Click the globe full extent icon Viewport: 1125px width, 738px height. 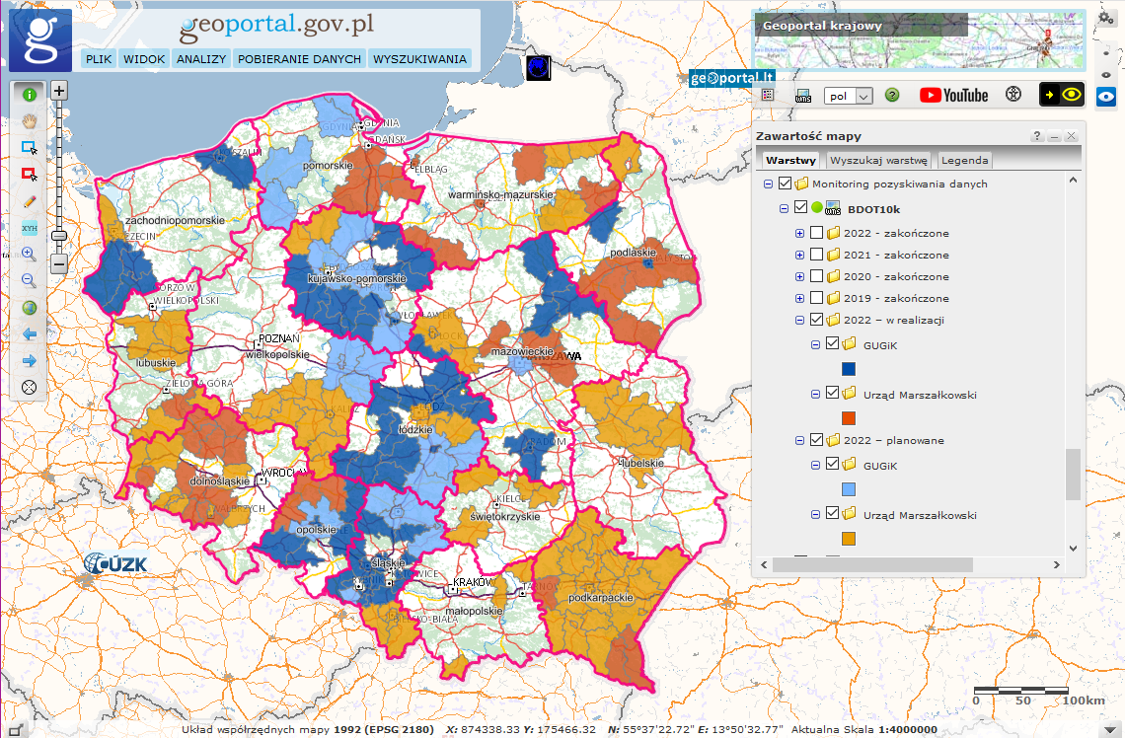pyautogui.click(x=30, y=307)
